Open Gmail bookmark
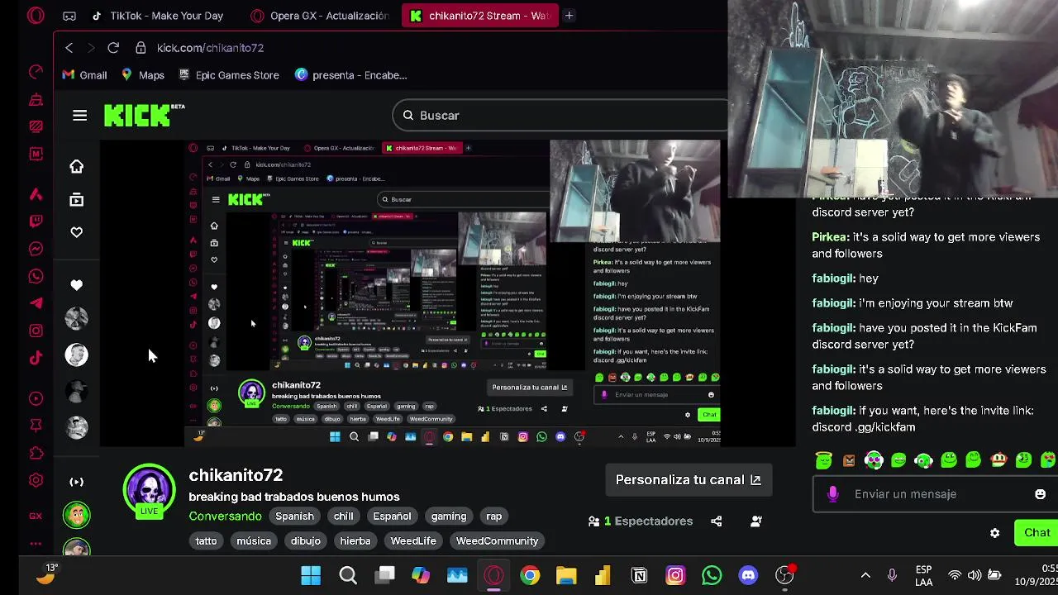Screen dimensions: 1058x595 (84, 75)
